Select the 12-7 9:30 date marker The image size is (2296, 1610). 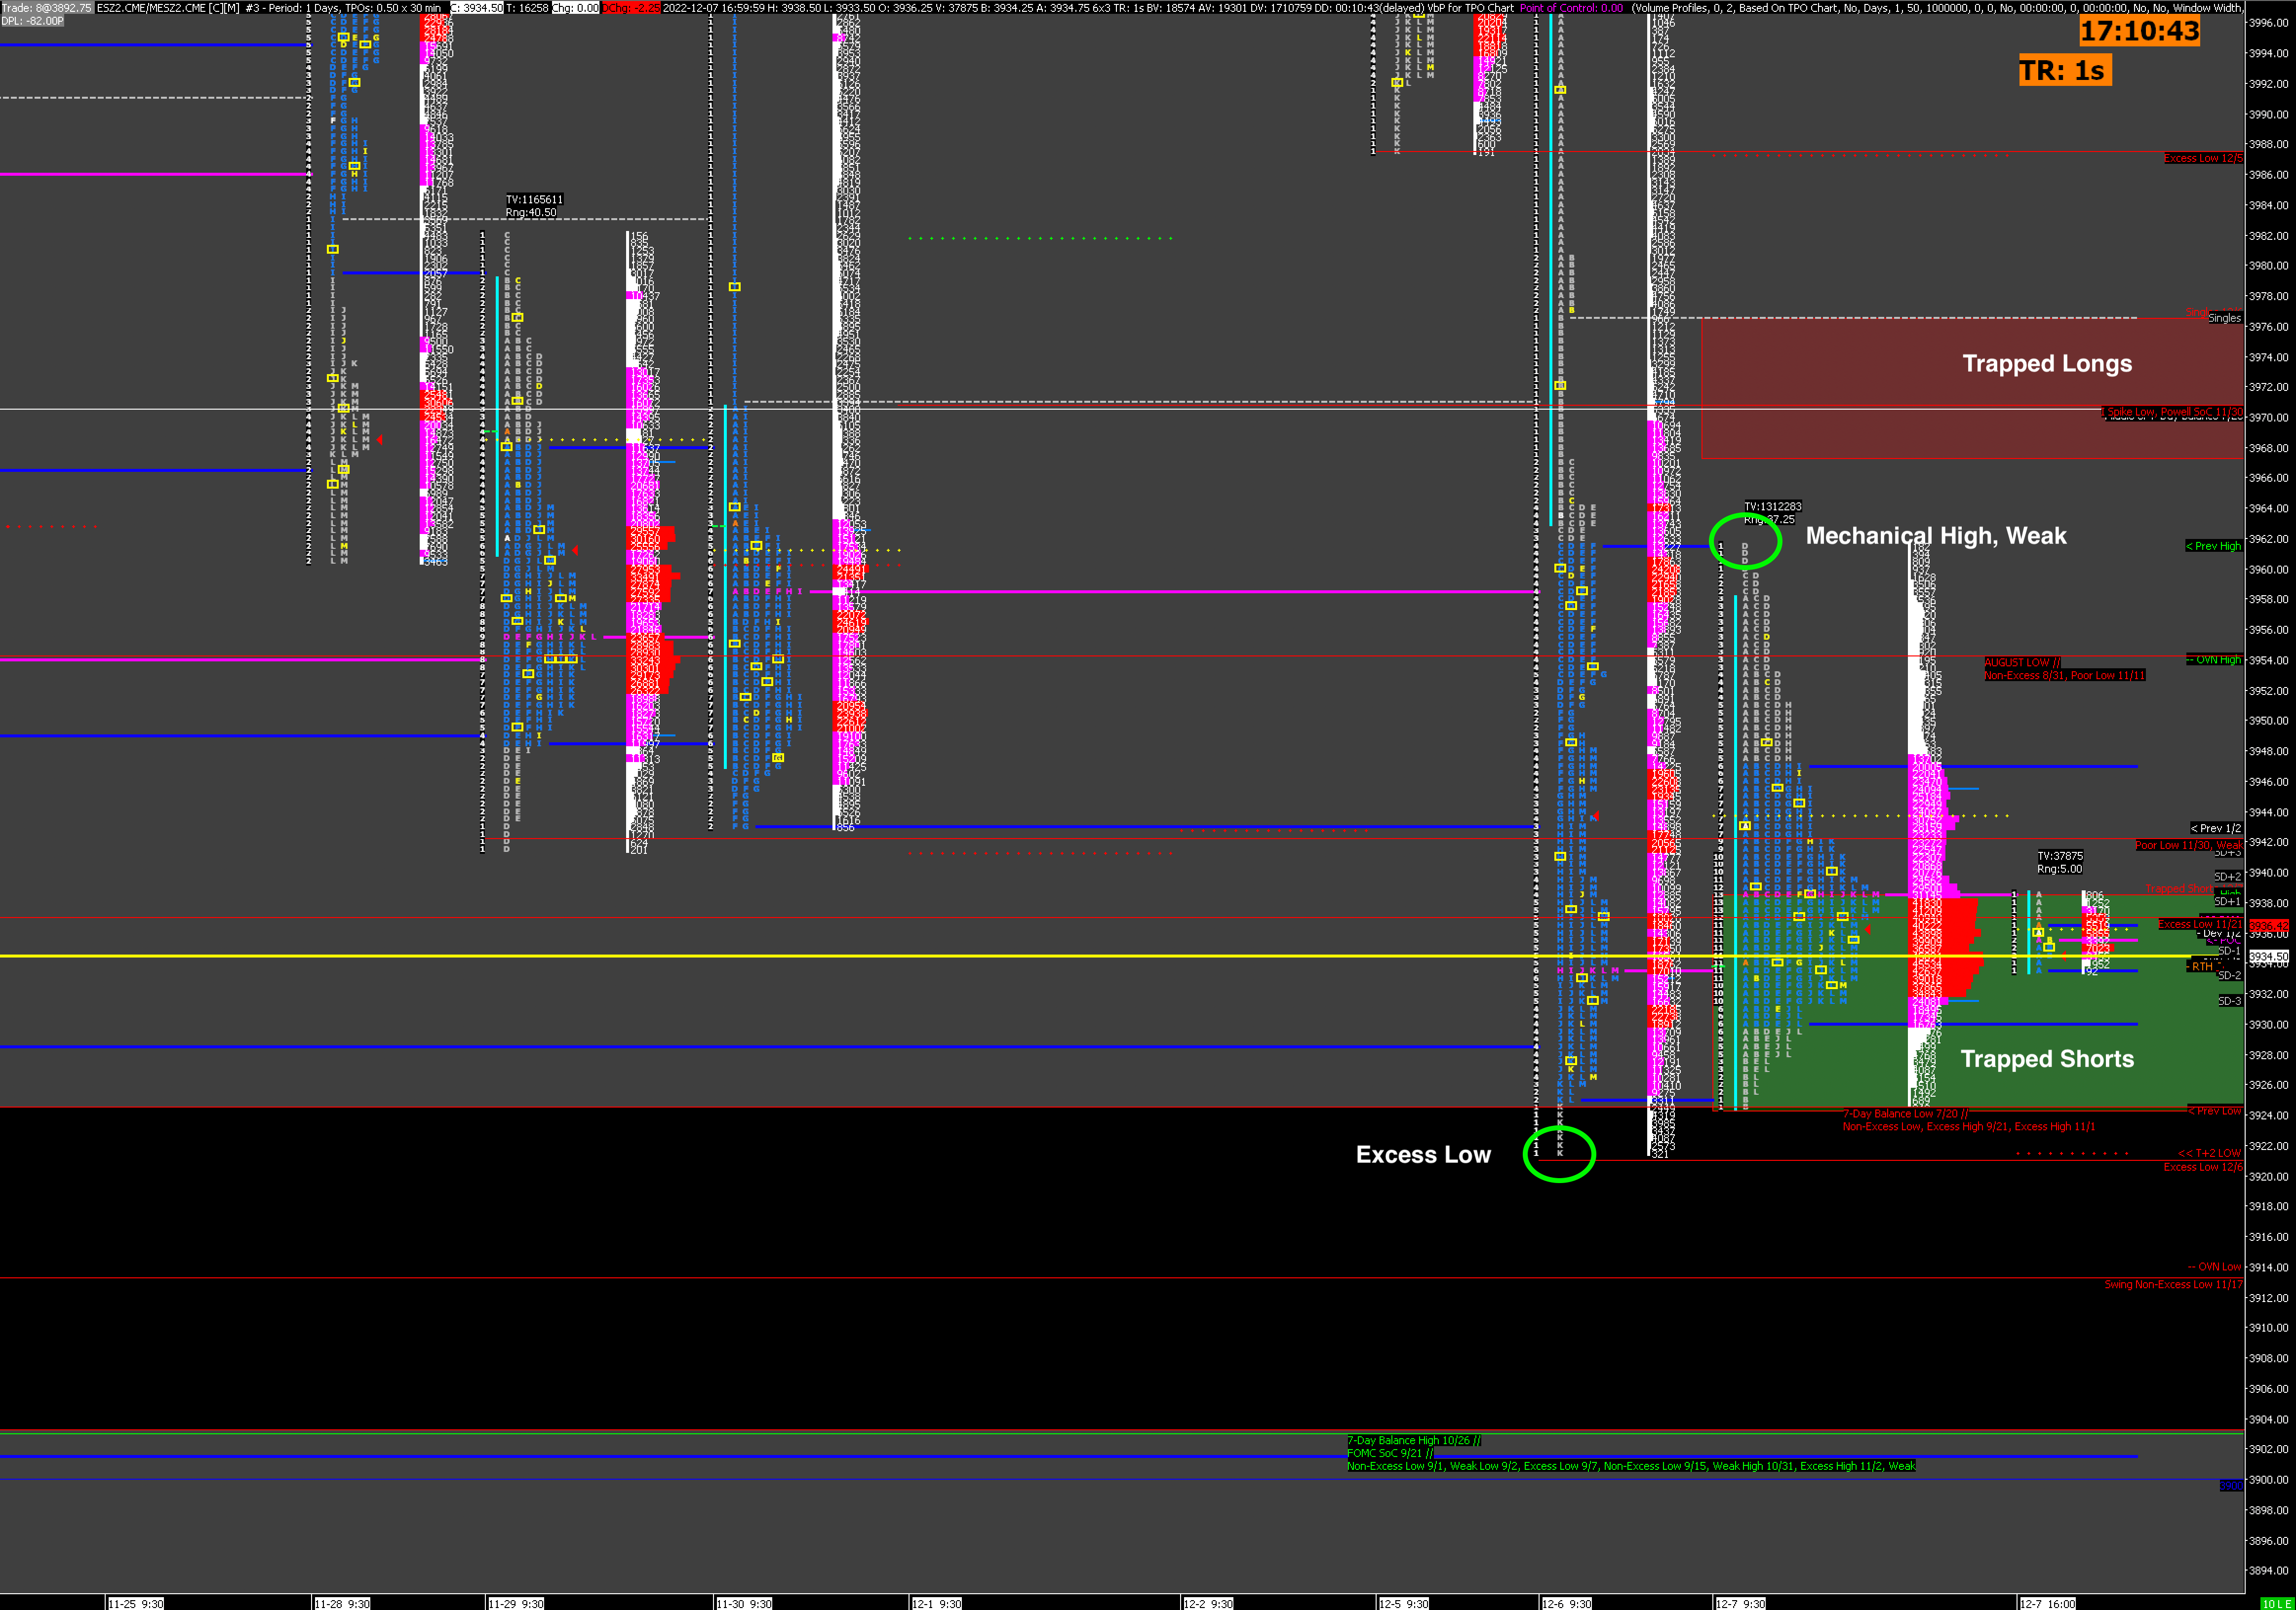(1740, 1603)
